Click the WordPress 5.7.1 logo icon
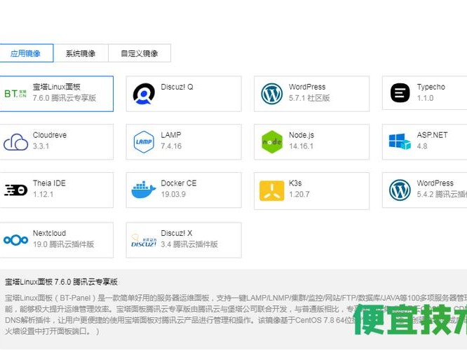The height and width of the screenshot is (350, 467). pyautogui.click(x=271, y=94)
